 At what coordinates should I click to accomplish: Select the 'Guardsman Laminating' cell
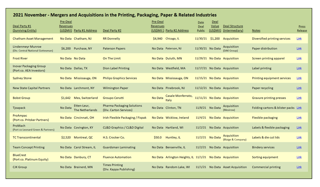click(x=119, y=147)
